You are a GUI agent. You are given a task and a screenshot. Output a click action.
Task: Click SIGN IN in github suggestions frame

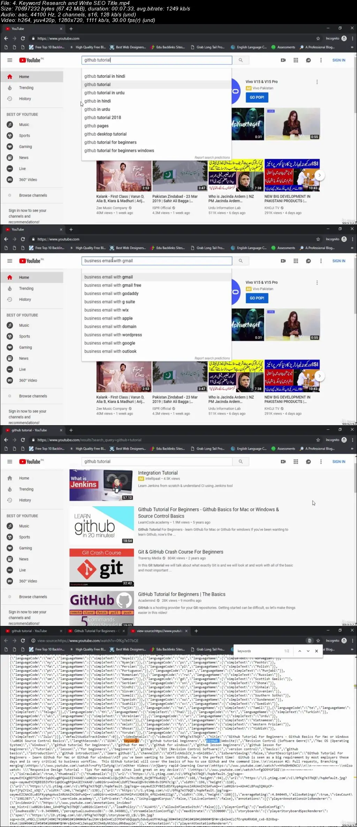339,60
